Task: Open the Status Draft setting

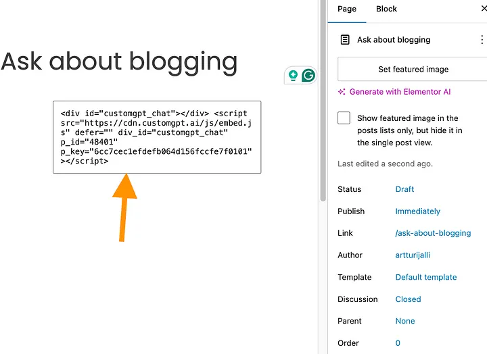Action: click(404, 189)
